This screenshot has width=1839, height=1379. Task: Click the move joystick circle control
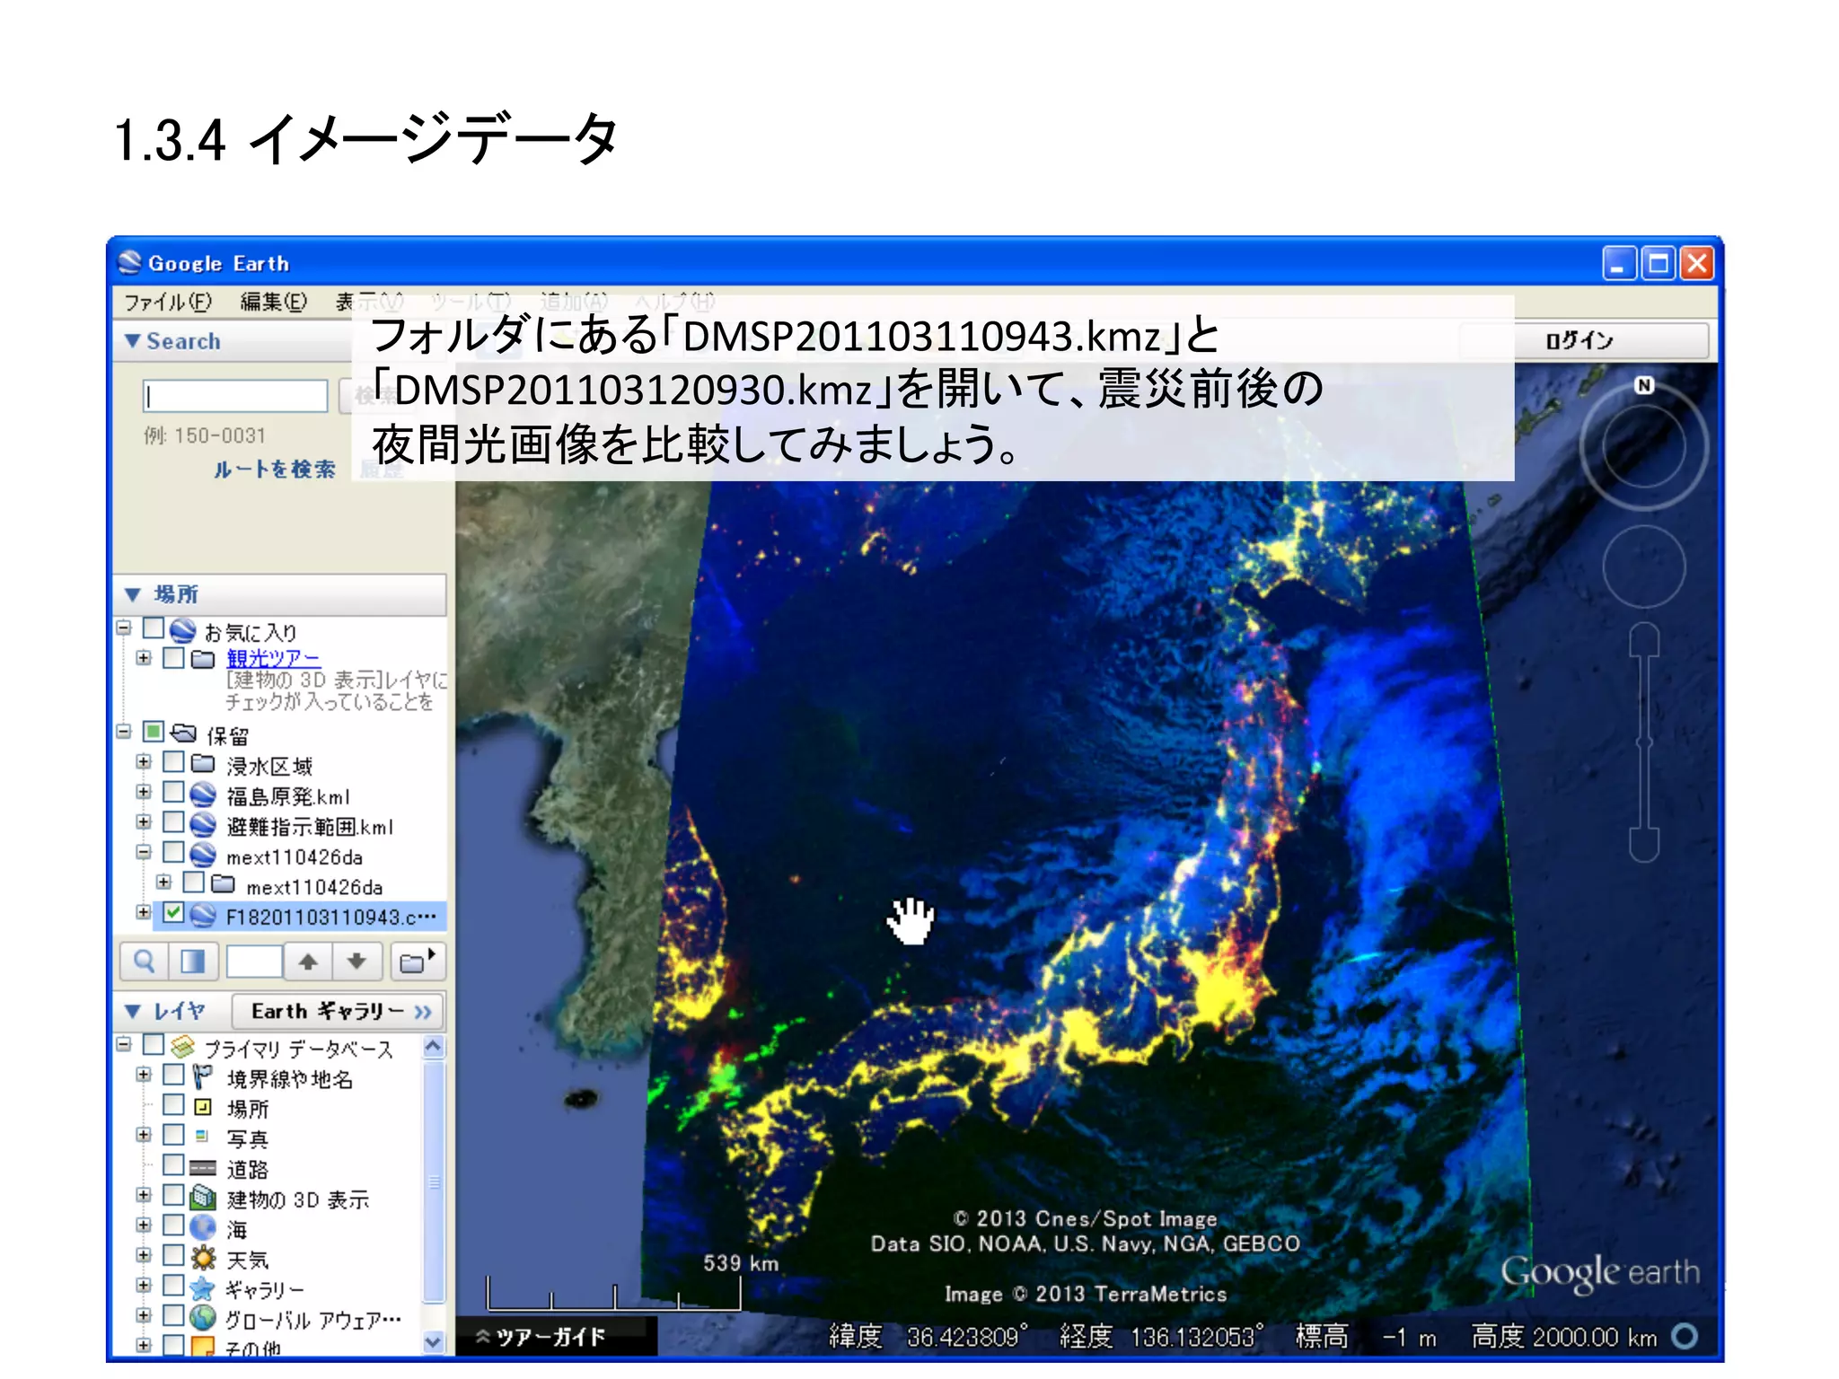click(1643, 567)
